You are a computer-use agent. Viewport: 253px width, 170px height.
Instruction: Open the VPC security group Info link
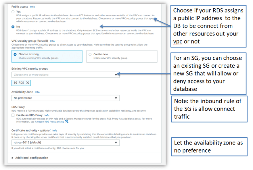[x=52, y=41]
